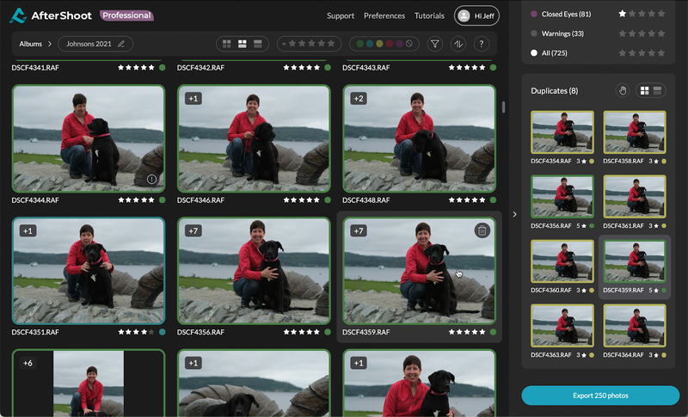Edit album name with pencil icon
Image resolution: width=688 pixels, height=417 pixels.
(121, 43)
